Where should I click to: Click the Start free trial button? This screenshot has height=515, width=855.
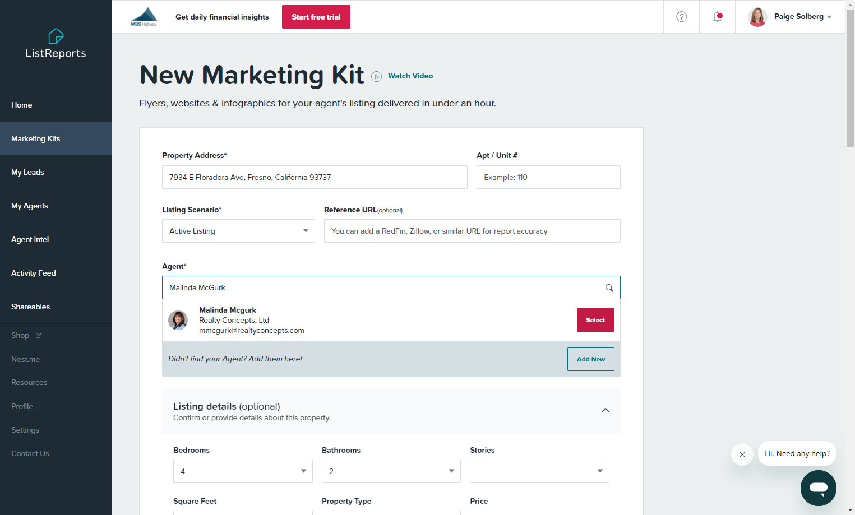pos(316,17)
